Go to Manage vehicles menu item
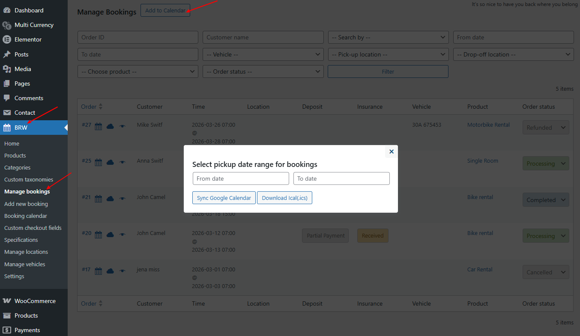This screenshot has width=580, height=336. 24,264
